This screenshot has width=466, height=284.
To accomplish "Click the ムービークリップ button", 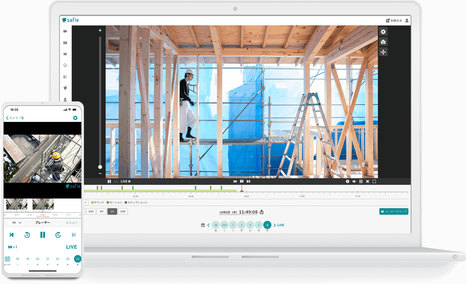I will click(394, 211).
